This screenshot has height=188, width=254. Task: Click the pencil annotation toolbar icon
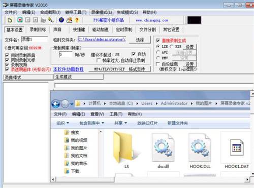tap(51, 20)
